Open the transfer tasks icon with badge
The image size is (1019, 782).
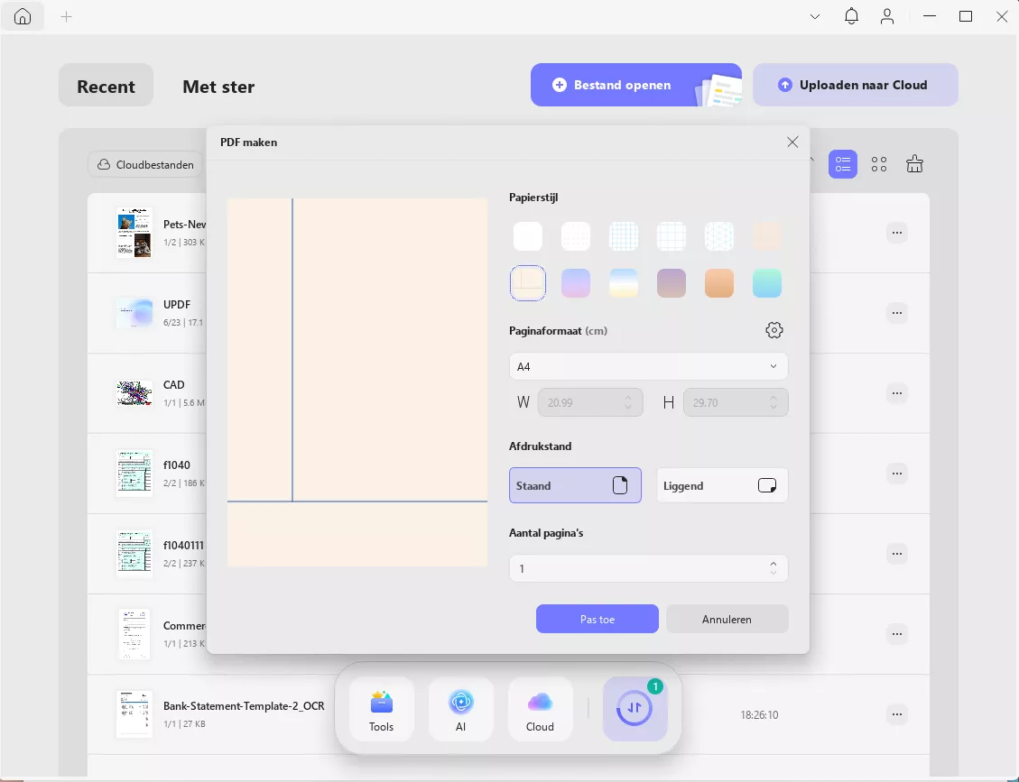coord(635,709)
